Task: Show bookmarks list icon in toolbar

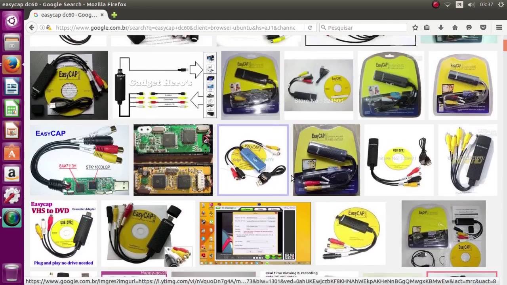Action: [x=427, y=27]
